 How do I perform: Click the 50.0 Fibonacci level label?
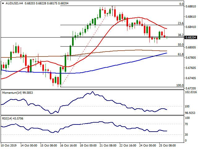click(181, 45)
